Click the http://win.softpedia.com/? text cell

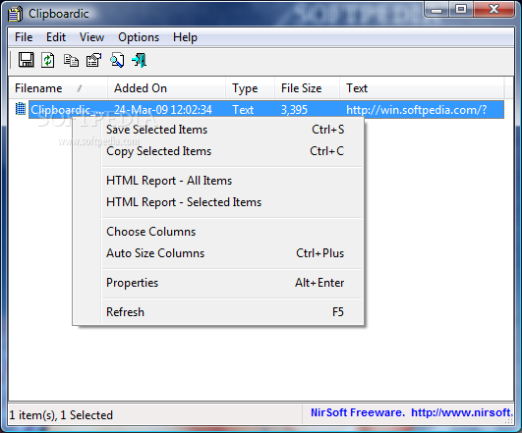[x=417, y=110]
